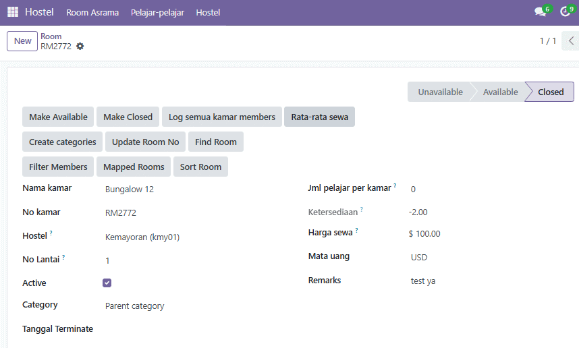This screenshot has width=579, height=348.
Task: Open the Pelajar-pelajar menu
Action: tap(157, 13)
